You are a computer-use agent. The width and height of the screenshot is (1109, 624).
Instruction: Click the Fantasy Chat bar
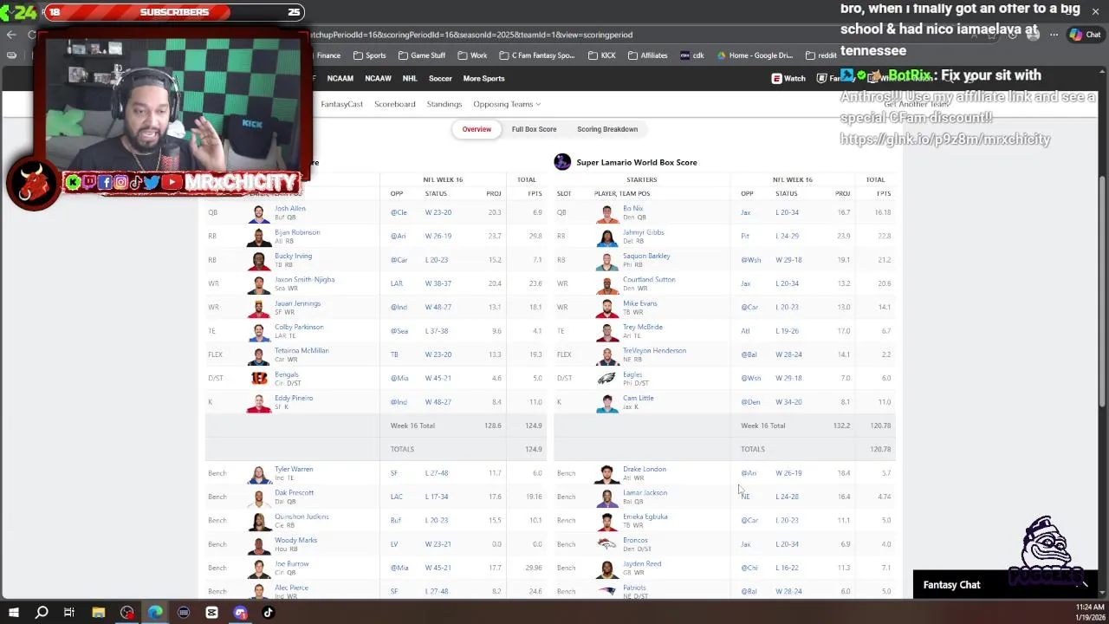pyautogui.click(x=1005, y=585)
